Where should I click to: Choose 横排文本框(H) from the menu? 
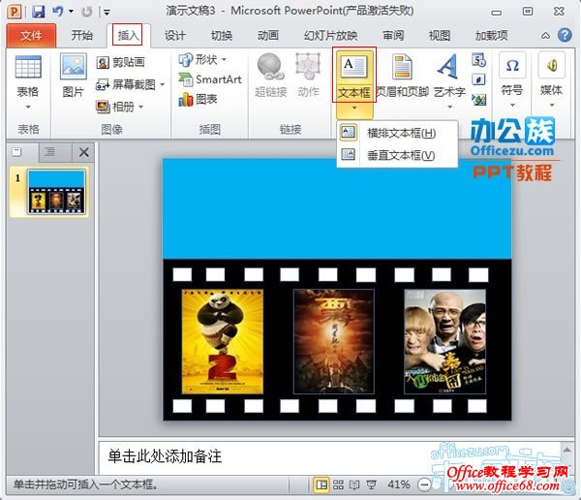tap(400, 133)
